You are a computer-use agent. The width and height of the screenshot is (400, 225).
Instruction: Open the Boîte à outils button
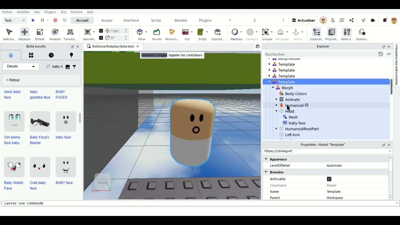[x=347, y=34]
